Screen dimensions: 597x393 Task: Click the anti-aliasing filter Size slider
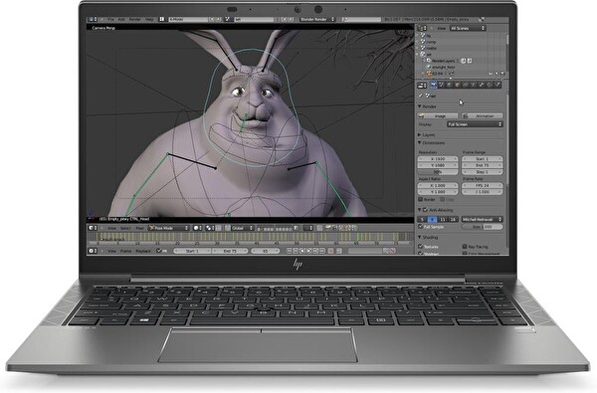coord(483,227)
